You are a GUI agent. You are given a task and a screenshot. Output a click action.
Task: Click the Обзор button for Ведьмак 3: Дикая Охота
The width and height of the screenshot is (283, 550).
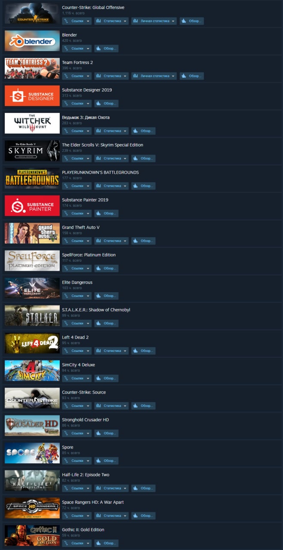pyautogui.click(x=143, y=131)
